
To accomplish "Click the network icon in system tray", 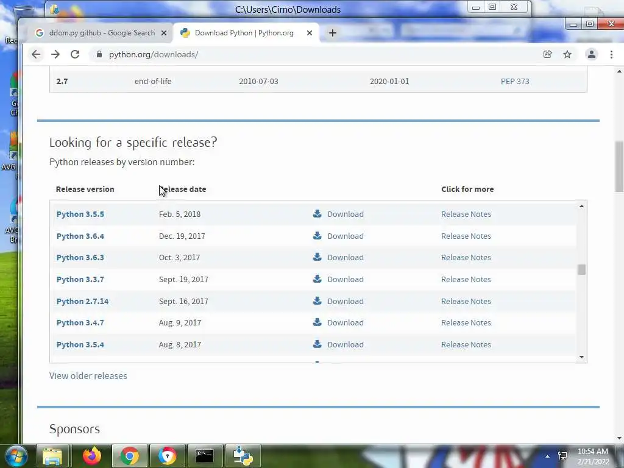I will pos(562,456).
